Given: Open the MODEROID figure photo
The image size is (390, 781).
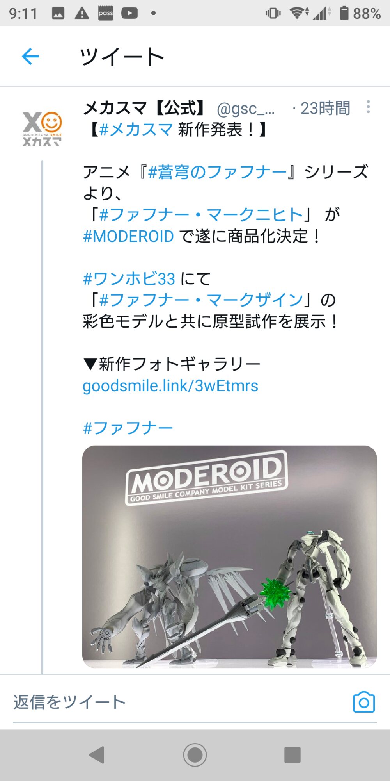Looking at the screenshot, I should tap(230, 557).
